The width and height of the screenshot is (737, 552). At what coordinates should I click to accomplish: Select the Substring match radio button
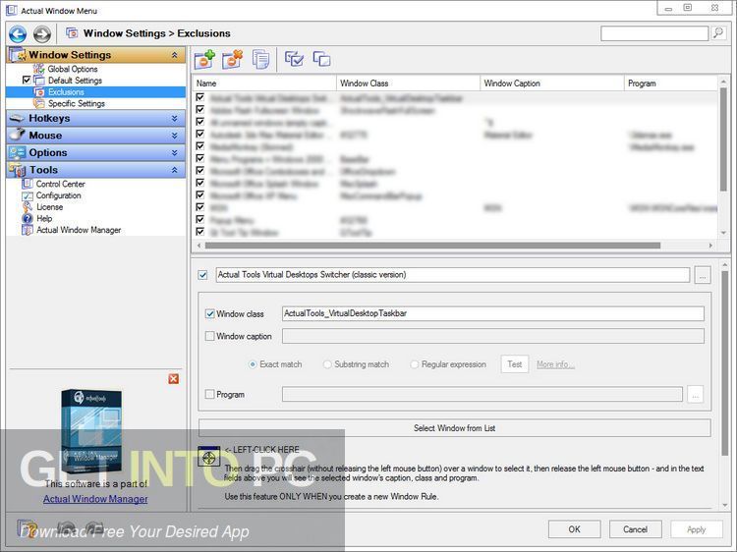click(327, 364)
